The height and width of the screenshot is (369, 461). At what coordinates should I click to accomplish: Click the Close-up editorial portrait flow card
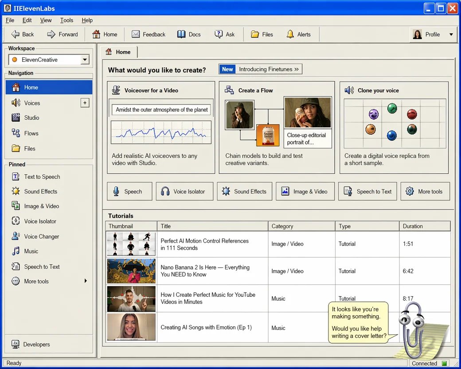pyautogui.click(x=308, y=122)
